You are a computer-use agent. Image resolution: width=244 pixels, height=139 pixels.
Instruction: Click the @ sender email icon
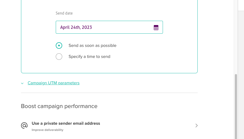25,126
